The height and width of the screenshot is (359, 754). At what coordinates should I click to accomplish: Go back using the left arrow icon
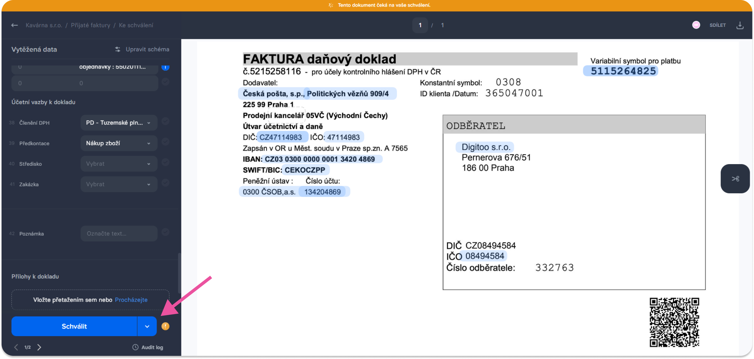tap(14, 25)
